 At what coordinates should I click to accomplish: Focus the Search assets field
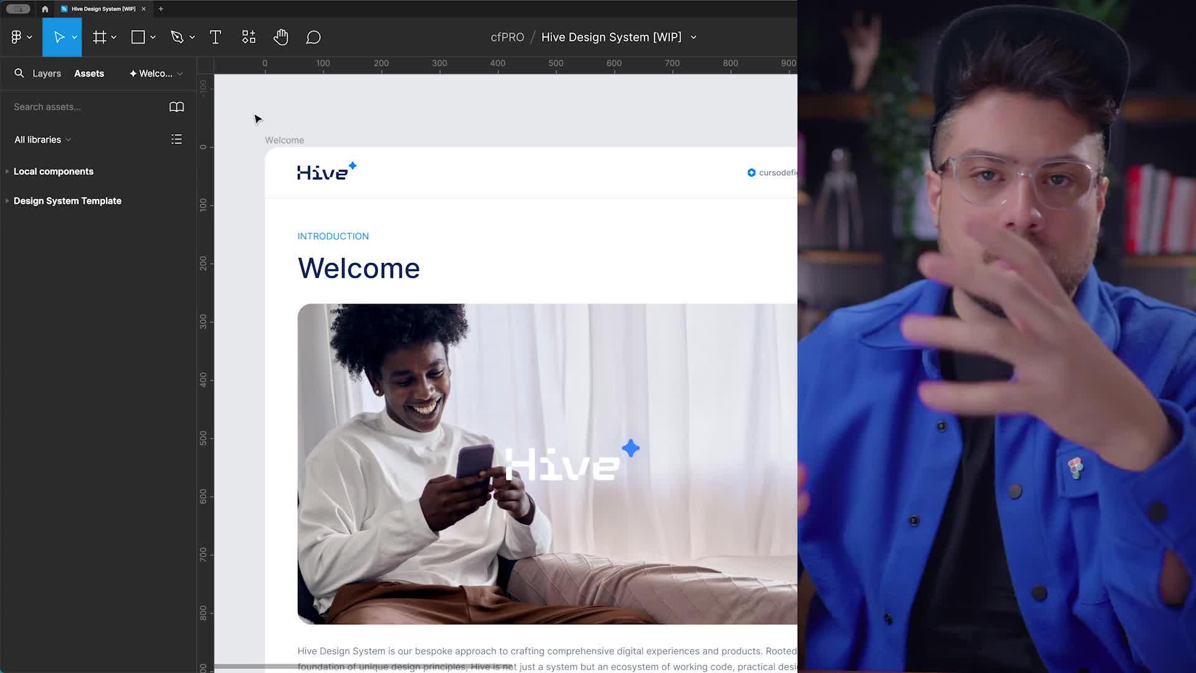point(84,107)
